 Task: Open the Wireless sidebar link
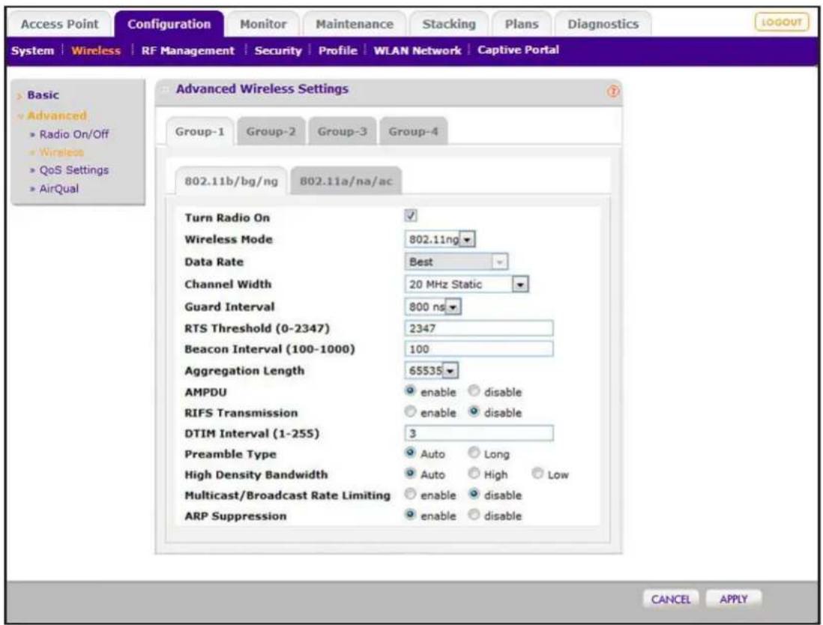point(61,152)
